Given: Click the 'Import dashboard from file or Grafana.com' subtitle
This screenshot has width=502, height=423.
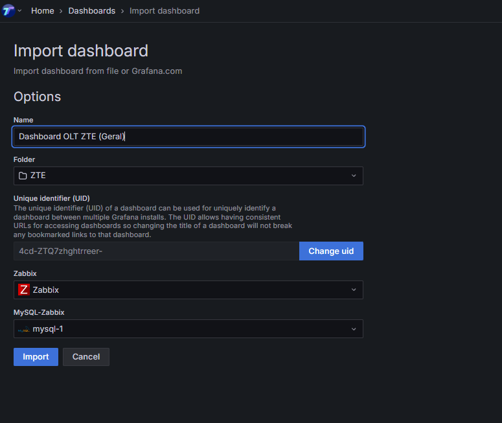Looking at the screenshot, I should click(x=98, y=71).
